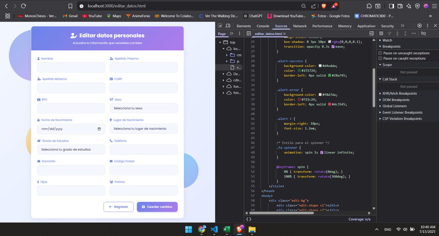Click the Regresar button

point(118,207)
